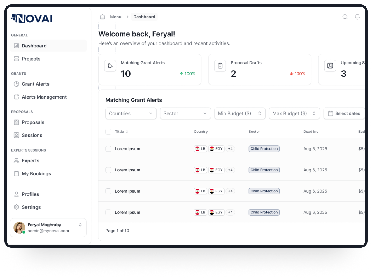Open the account switcher chevron next to Feryal Moghraby
This screenshot has height=279, width=372.
[80, 224]
